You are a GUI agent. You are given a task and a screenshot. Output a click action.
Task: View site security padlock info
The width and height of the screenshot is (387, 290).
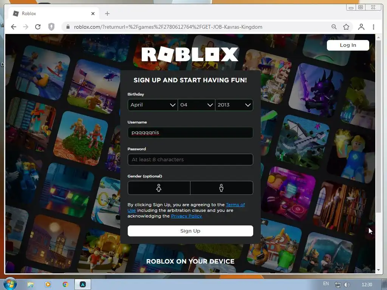pyautogui.click(x=68, y=27)
